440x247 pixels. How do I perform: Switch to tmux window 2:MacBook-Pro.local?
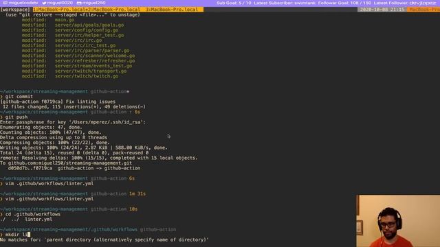(115, 10)
